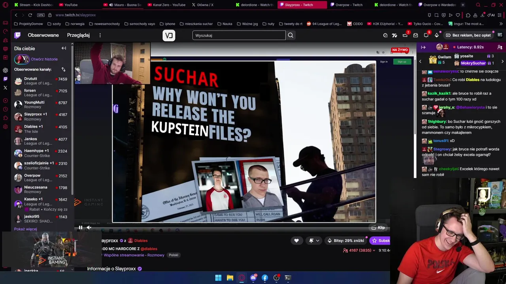Click the search magnifier button
Viewport: 506px width, 284px height.
(x=291, y=35)
